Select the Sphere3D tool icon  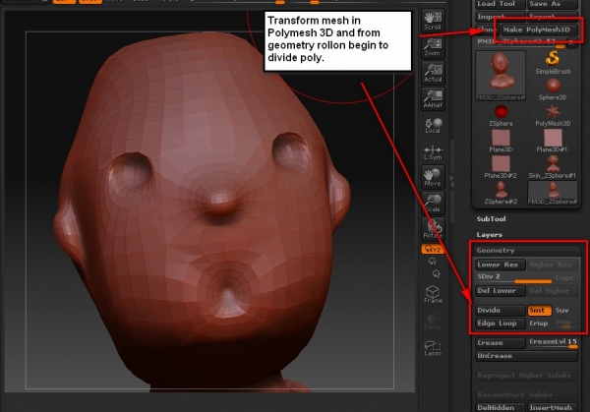pos(553,88)
